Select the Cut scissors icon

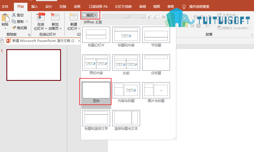[x=14, y=15]
